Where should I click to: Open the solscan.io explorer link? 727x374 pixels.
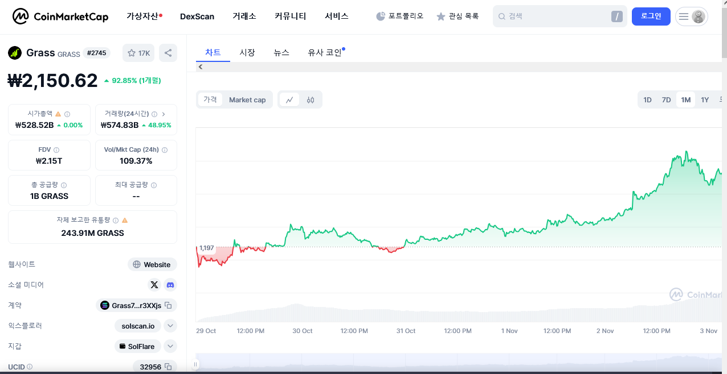tap(138, 326)
